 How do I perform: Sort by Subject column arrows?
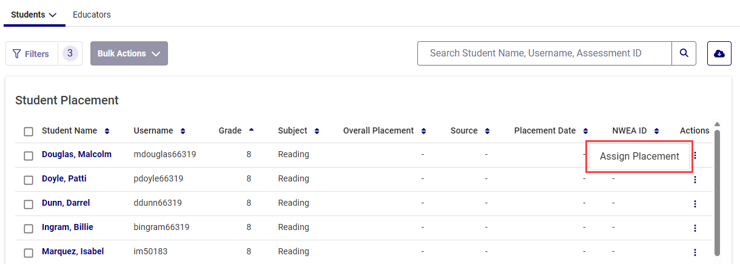click(317, 131)
